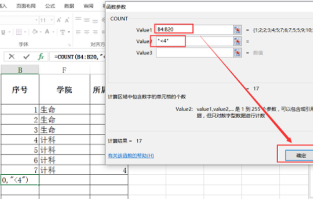Click the 序号 header cell
The height and width of the screenshot is (199, 313).
(x=20, y=89)
